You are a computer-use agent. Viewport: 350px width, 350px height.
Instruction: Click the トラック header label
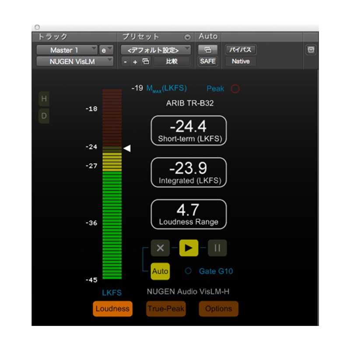pyautogui.click(x=52, y=37)
